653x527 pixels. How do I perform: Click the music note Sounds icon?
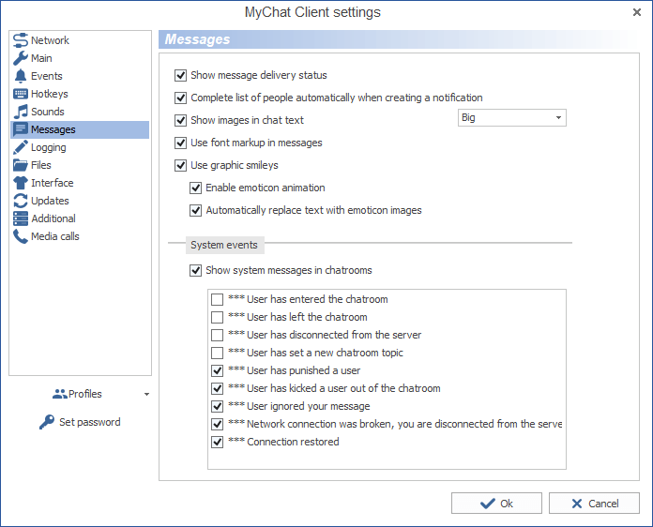[21, 112]
